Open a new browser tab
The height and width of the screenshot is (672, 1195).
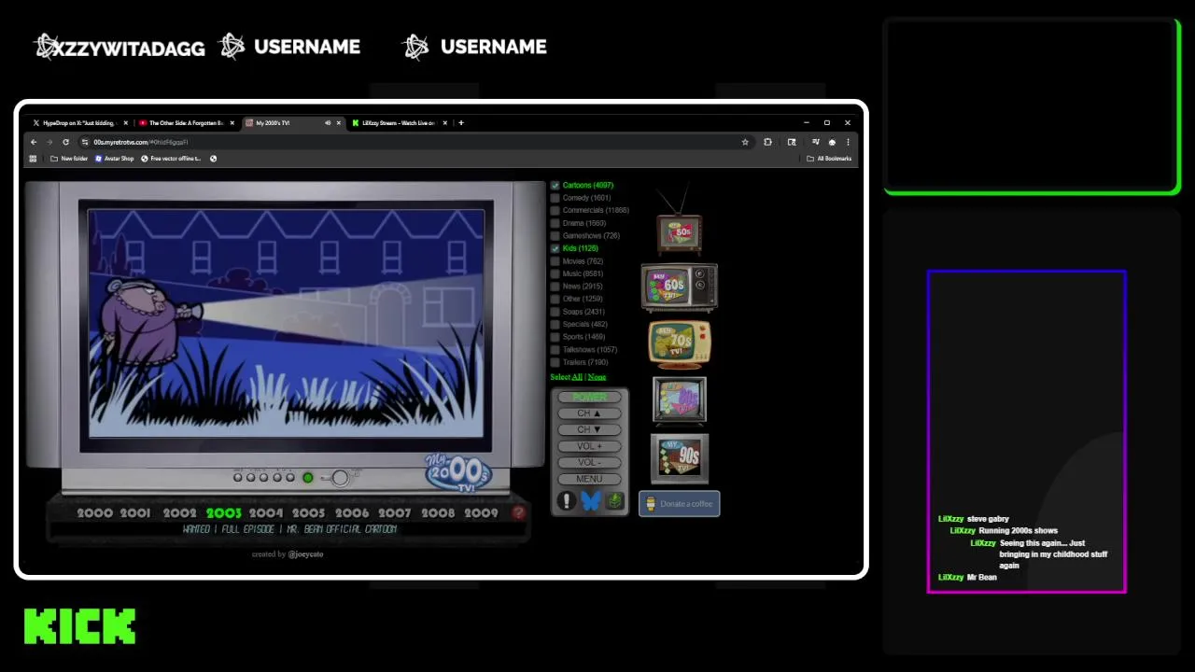pyautogui.click(x=461, y=122)
